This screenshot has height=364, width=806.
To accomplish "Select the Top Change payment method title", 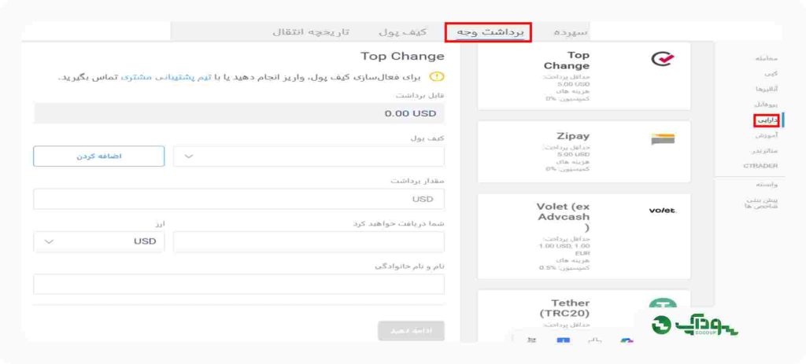I will pyautogui.click(x=567, y=61).
